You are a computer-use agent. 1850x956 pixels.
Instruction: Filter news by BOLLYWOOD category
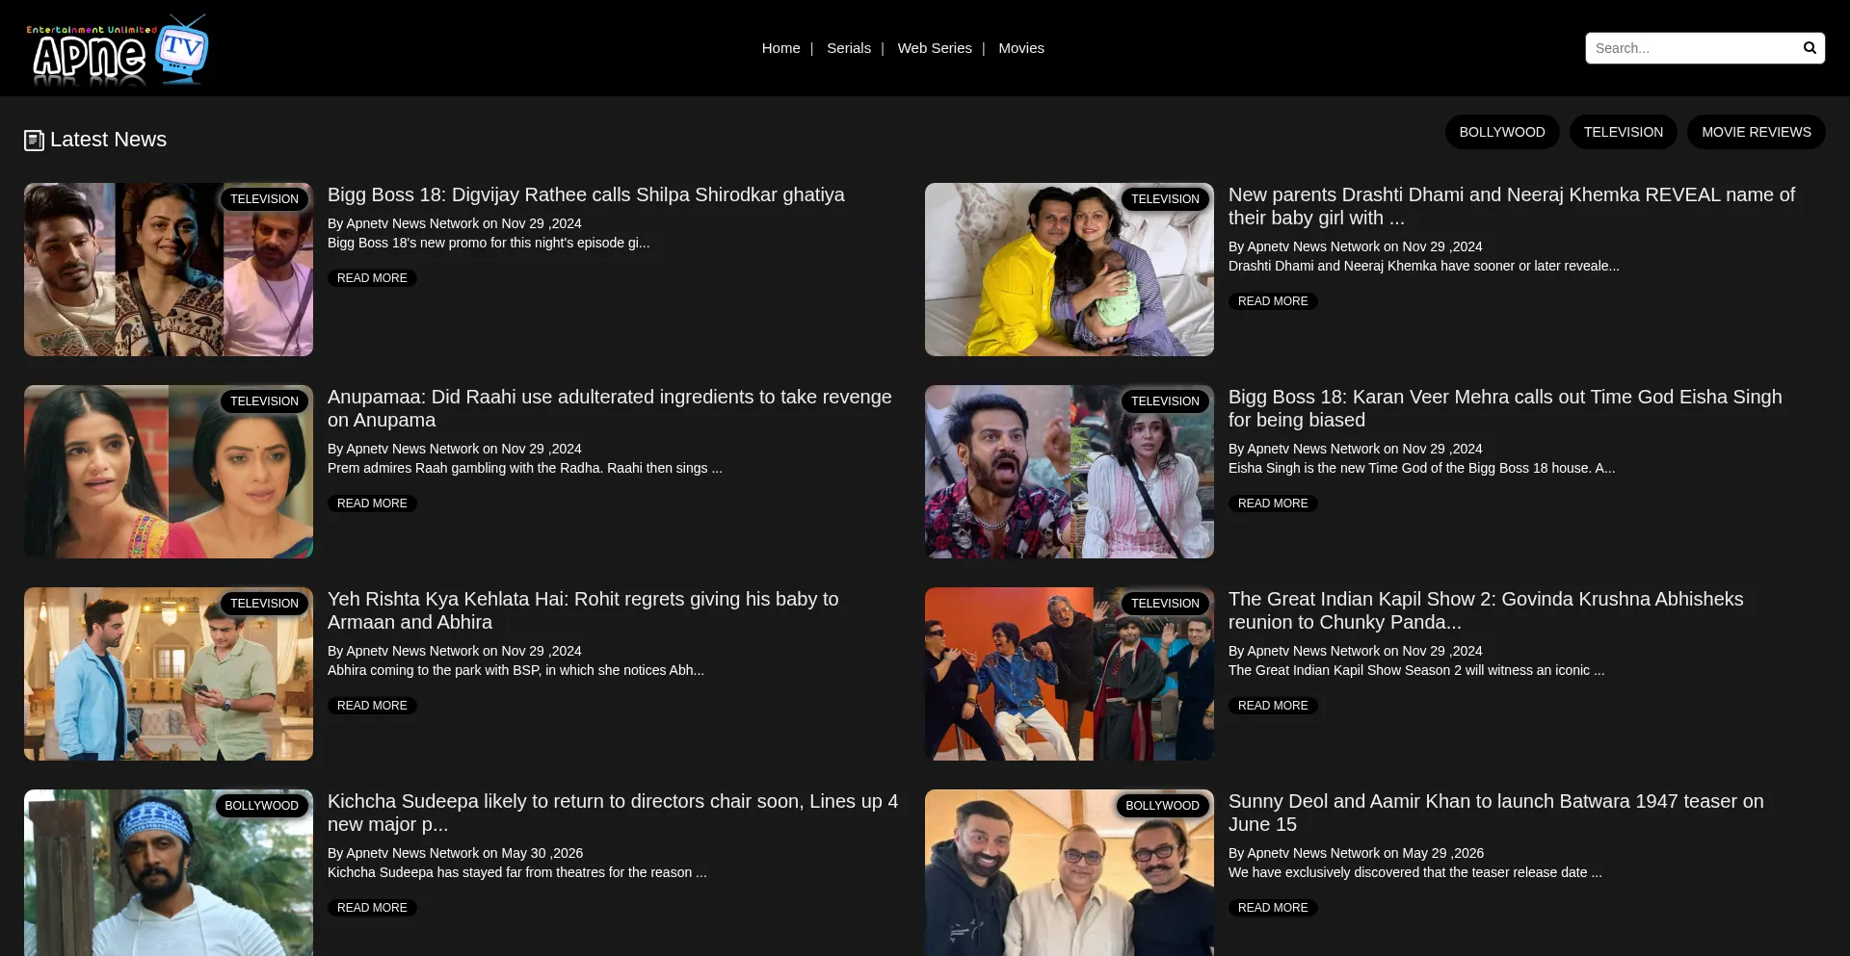pos(1501,132)
